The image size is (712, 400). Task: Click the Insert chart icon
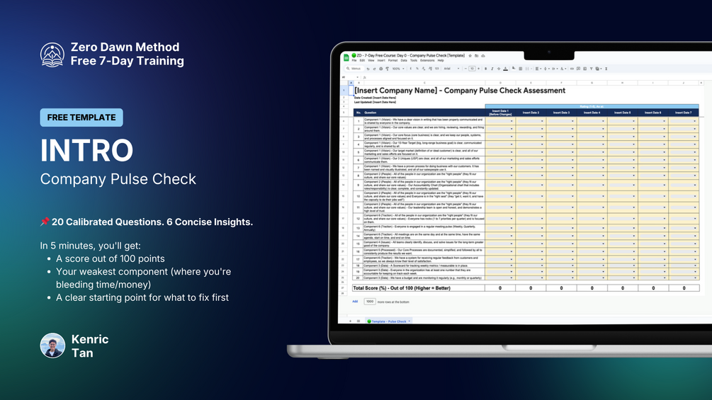tap(585, 69)
